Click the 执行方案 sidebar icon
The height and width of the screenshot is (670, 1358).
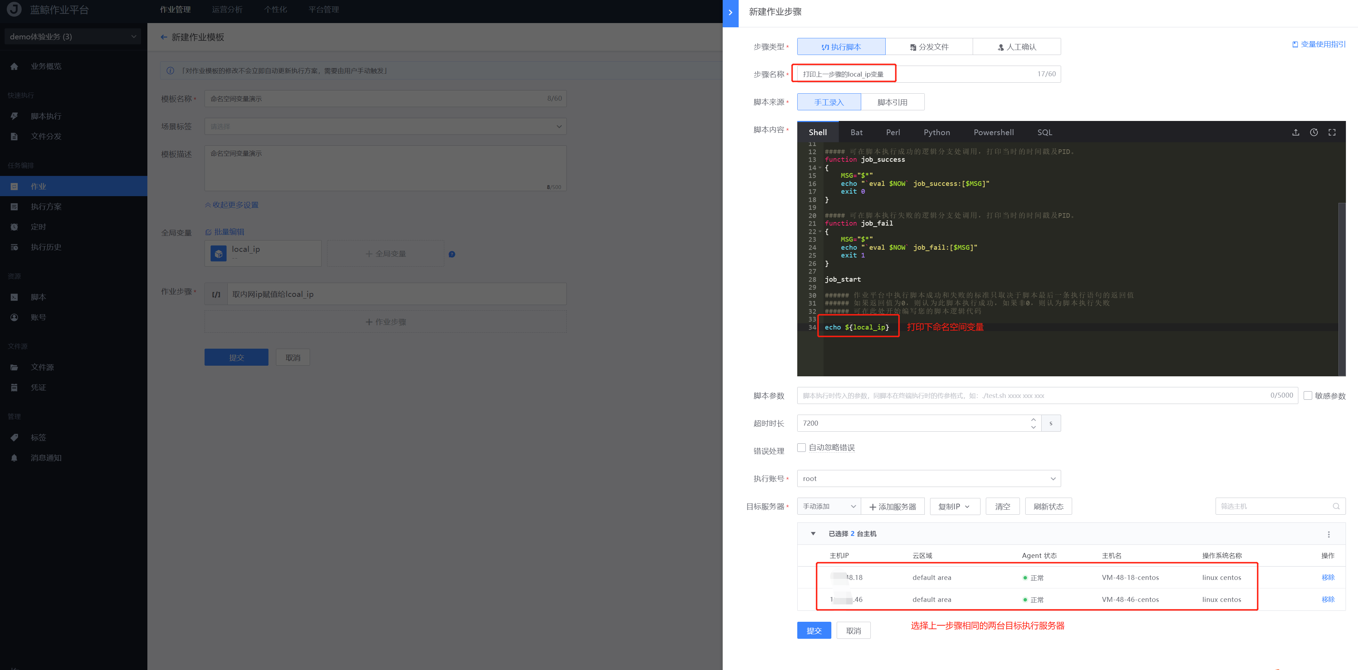click(14, 207)
